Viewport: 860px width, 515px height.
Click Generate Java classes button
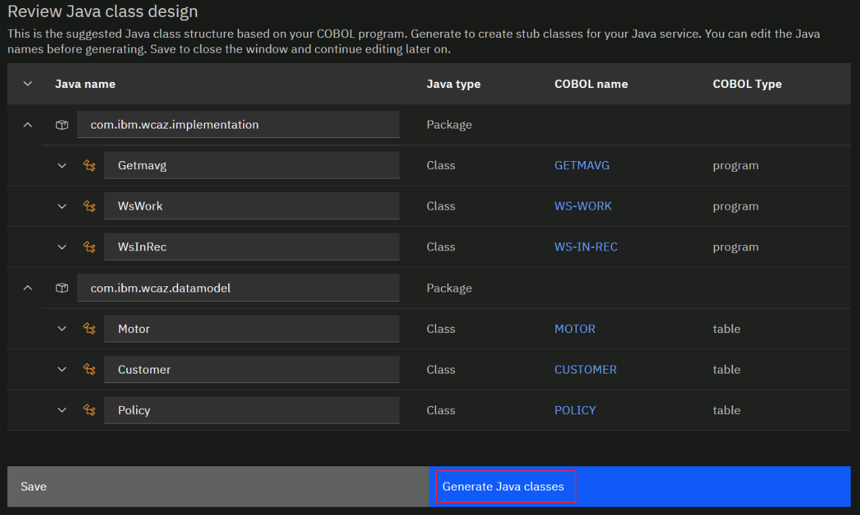640,487
